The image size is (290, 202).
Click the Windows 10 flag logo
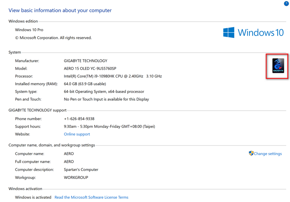tap(229, 33)
